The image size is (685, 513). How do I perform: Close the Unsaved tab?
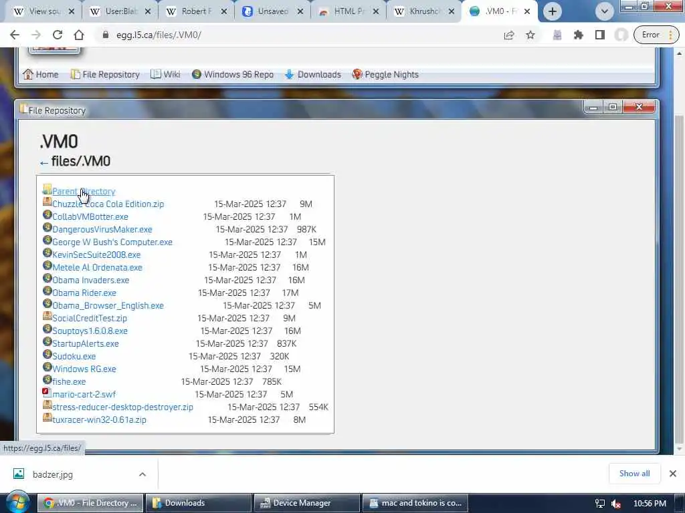(300, 12)
